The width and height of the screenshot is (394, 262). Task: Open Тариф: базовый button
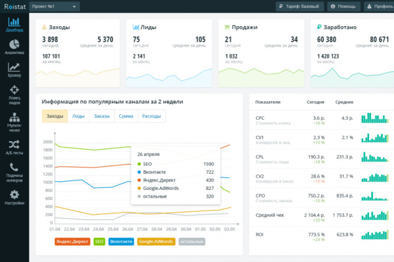click(300, 7)
